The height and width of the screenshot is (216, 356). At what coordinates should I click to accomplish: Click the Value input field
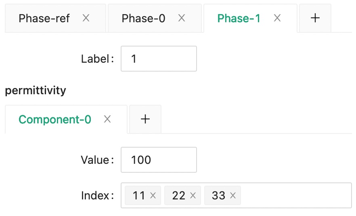coord(159,160)
